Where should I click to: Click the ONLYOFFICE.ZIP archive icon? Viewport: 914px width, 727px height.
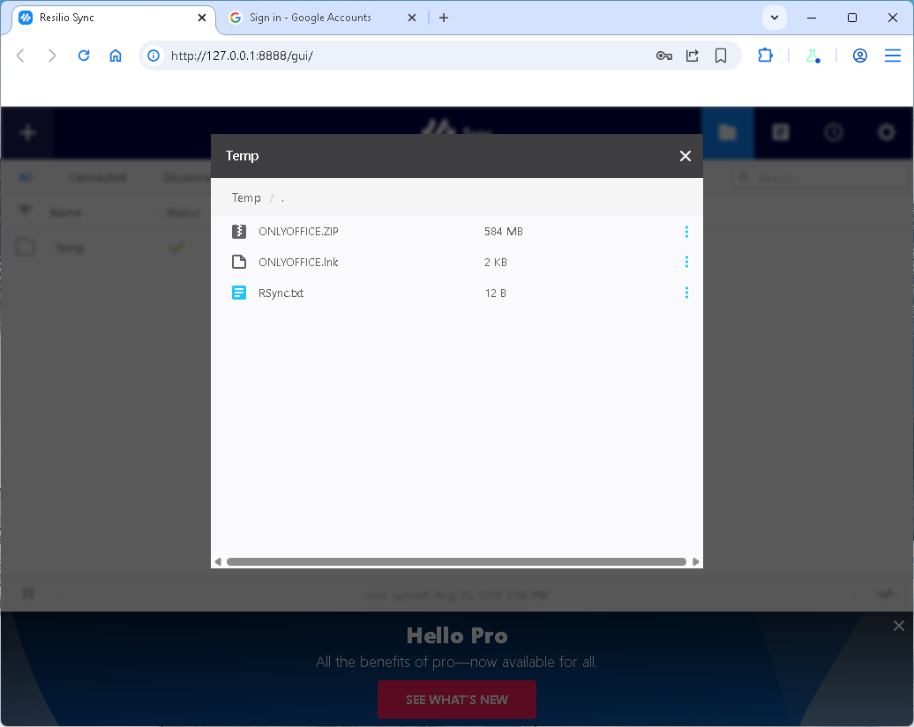click(239, 232)
